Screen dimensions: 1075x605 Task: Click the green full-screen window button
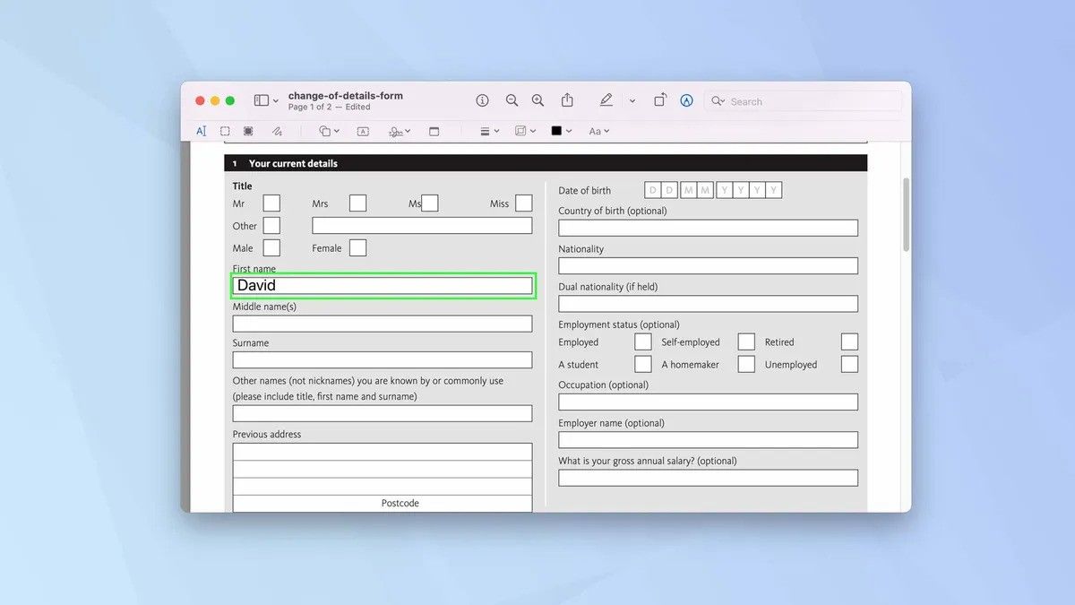pos(230,101)
